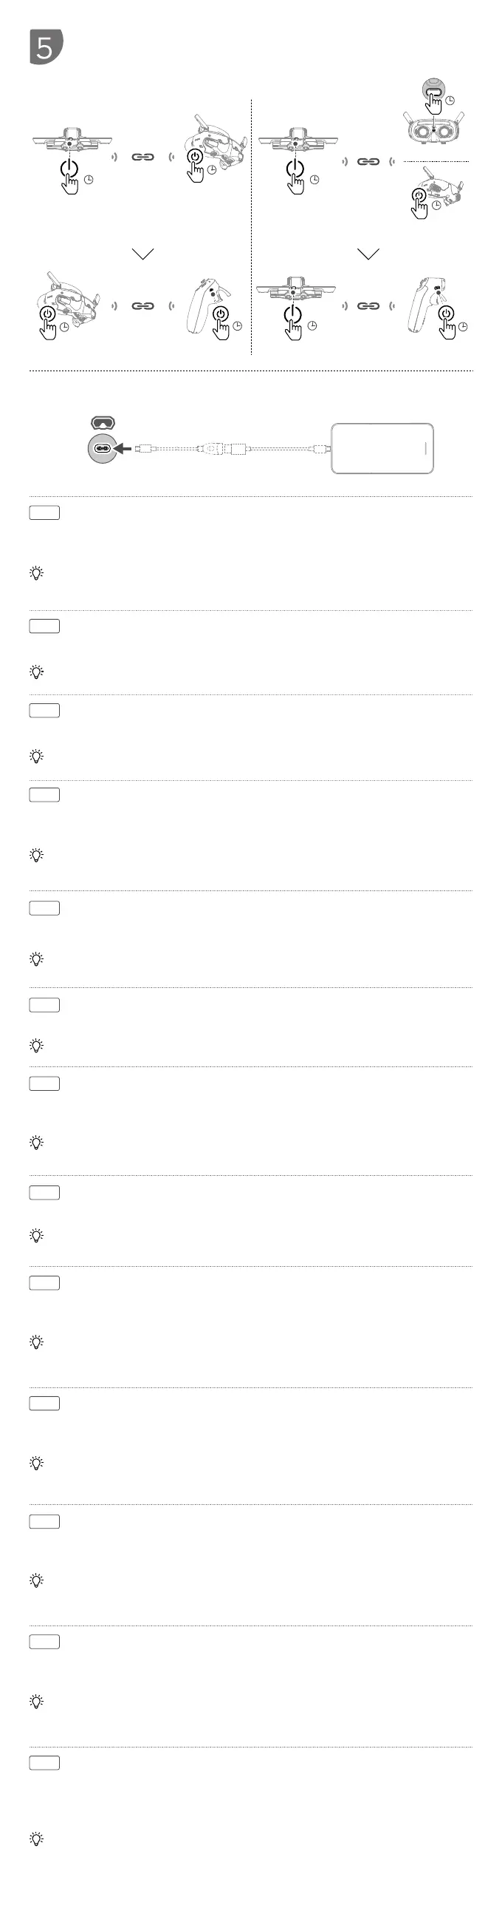
Task: Select the USB-C port icon in gray circle
Action: point(103,449)
